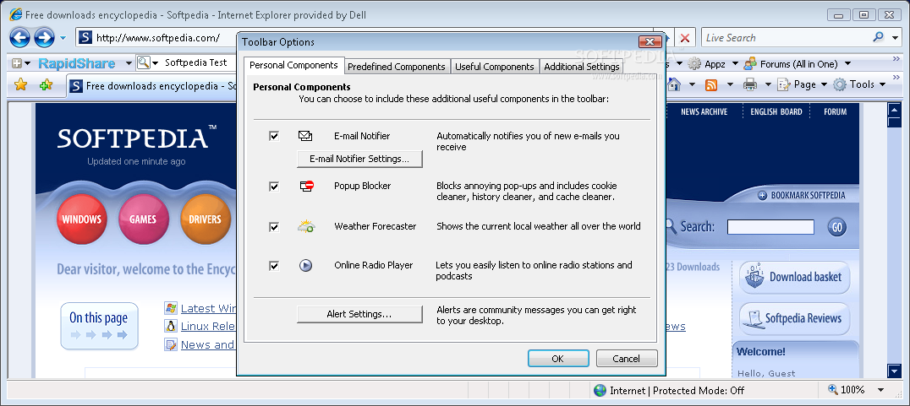This screenshot has height=406, width=910.
Task: Click the Print icon
Action: click(750, 85)
